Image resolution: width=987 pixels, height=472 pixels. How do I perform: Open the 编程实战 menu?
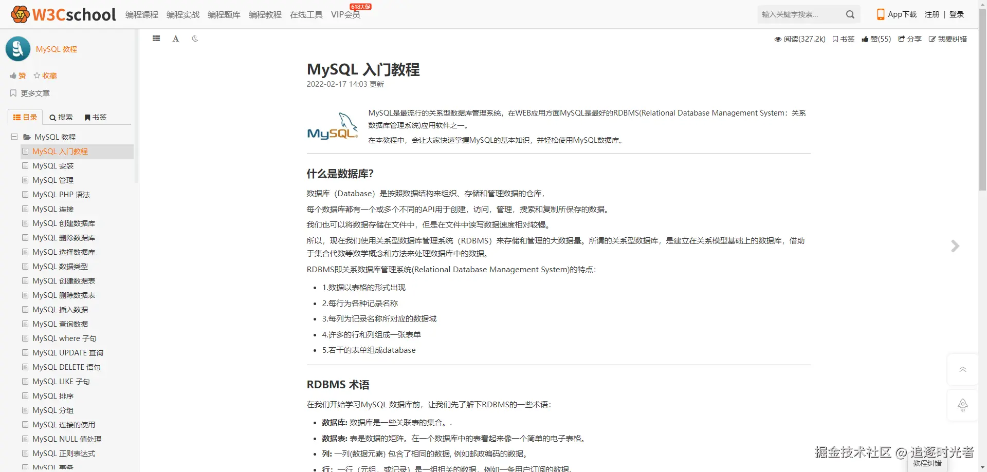(183, 14)
